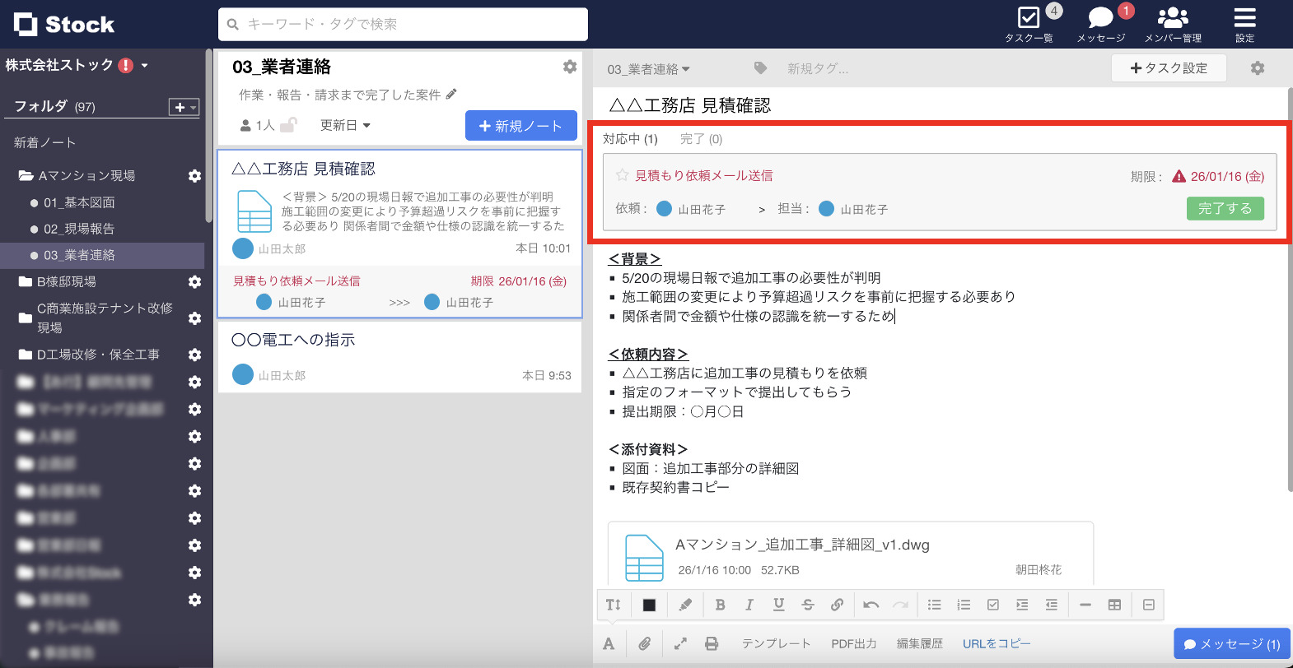Open gear for D工場改修・保全工事 folder

194,355
